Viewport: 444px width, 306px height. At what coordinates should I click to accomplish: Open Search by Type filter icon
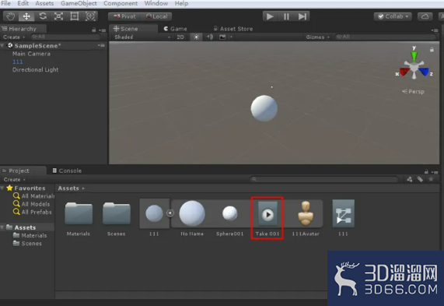[410, 179]
